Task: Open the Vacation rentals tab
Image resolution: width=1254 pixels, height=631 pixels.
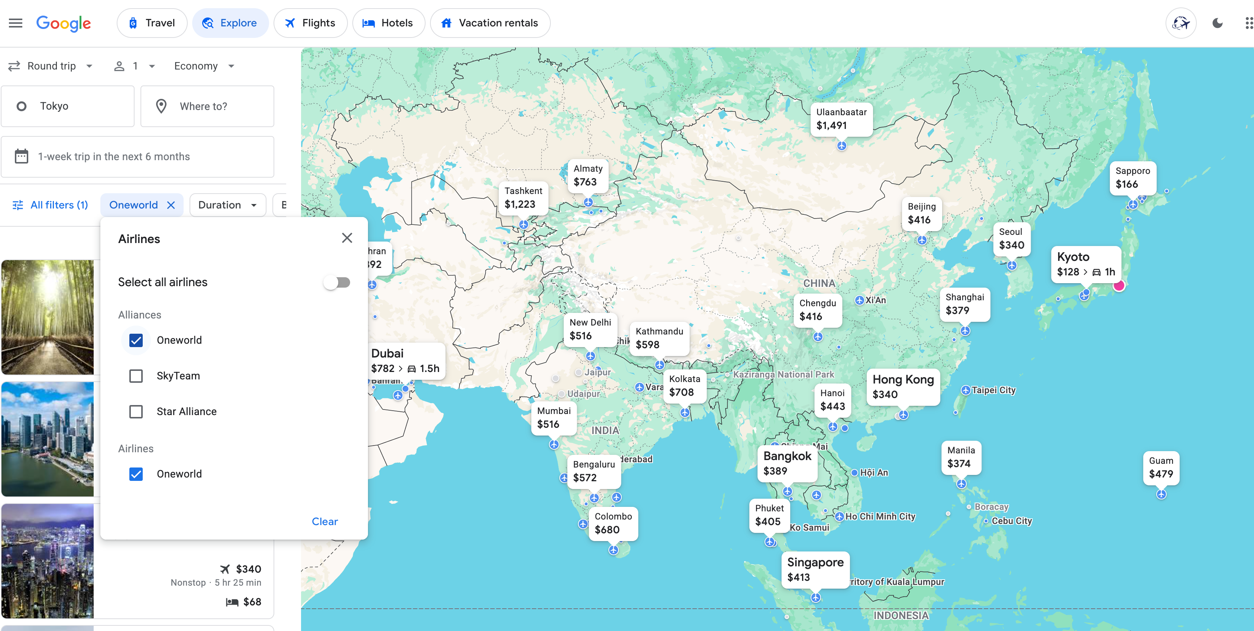Action: (490, 23)
